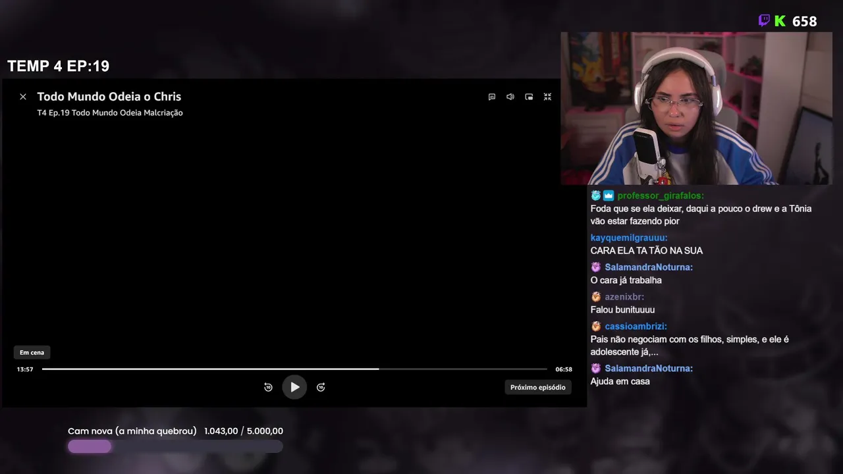Click badge beside SalamandraNoturna's "O cara já trabalha"
The width and height of the screenshot is (843, 474).
coord(596,267)
